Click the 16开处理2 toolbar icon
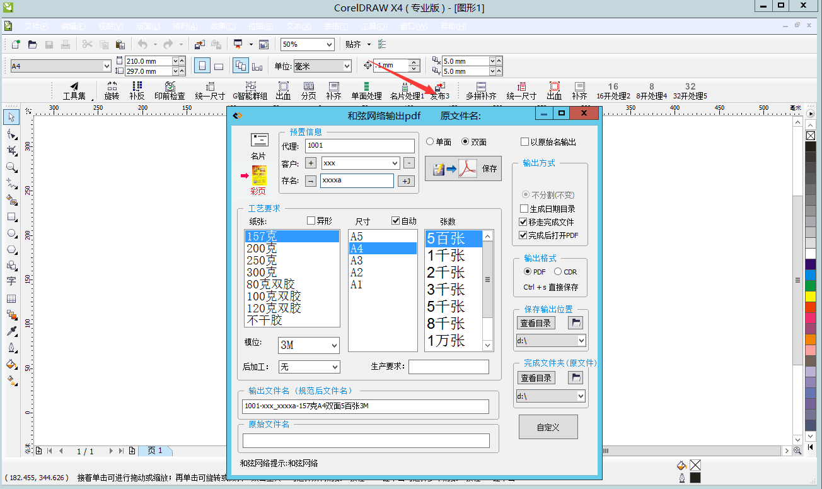Viewport: 822px width, 489px height. click(x=613, y=91)
